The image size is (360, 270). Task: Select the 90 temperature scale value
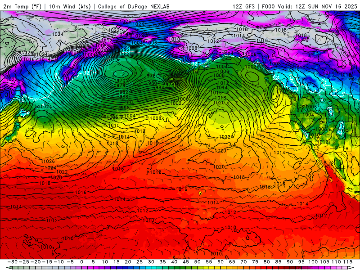pos(290,262)
